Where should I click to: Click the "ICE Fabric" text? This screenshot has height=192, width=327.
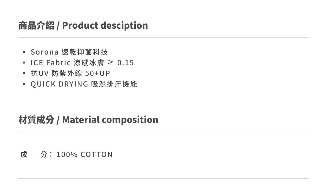pyautogui.click(x=50, y=63)
